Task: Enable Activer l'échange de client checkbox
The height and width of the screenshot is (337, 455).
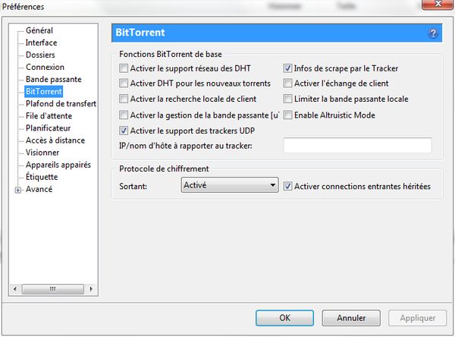Action: (287, 83)
